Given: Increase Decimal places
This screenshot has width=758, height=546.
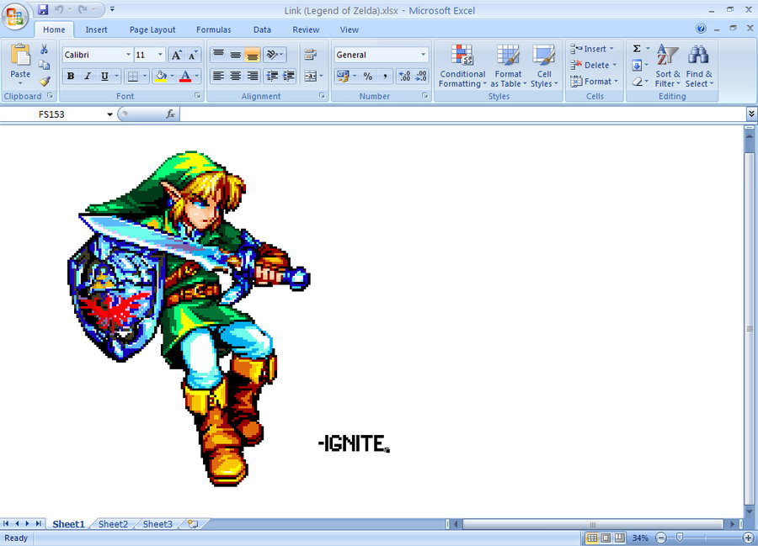Looking at the screenshot, I should pyautogui.click(x=403, y=76).
